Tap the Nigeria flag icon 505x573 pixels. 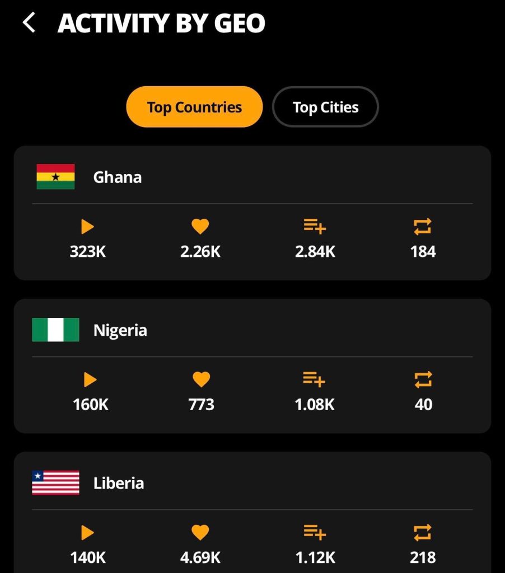[x=55, y=330]
